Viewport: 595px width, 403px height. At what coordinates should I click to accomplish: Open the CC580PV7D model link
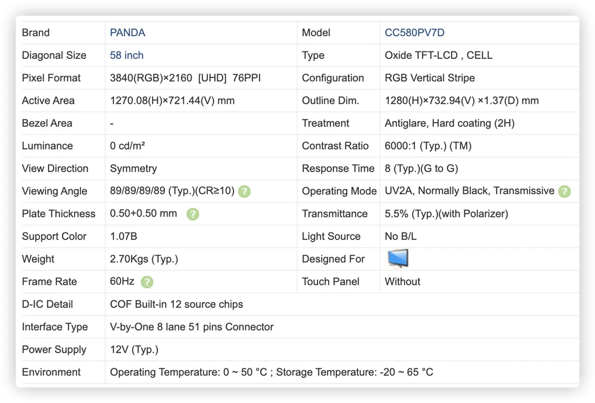414,32
